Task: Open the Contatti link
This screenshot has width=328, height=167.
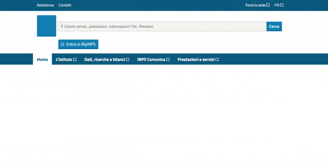Action: tap(65, 5)
